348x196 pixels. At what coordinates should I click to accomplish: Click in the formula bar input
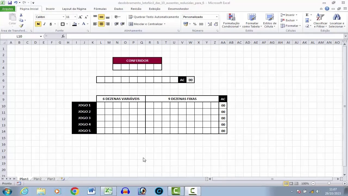(x=205, y=36)
